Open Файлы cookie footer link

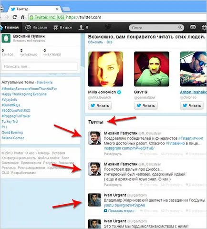tap(49, 158)
